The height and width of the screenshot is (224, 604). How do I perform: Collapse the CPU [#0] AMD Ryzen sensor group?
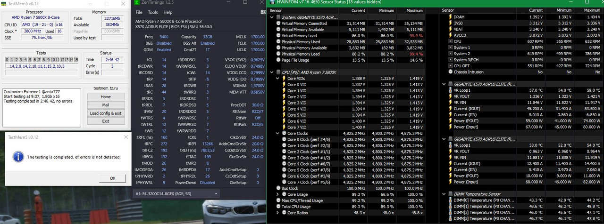coord(272,72)
